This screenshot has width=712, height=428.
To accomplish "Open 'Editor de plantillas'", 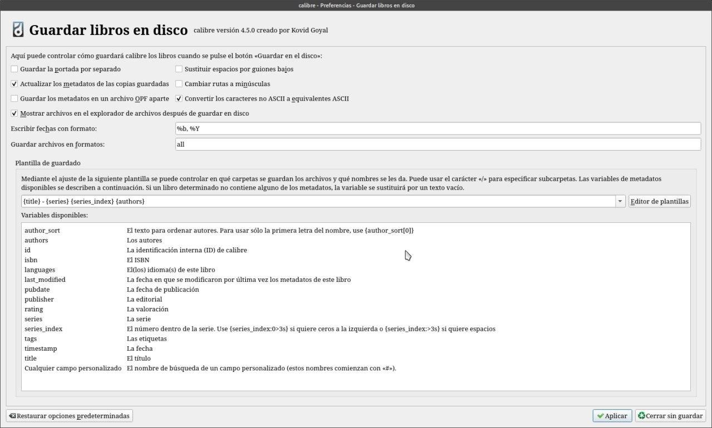I will pos(660,201).
